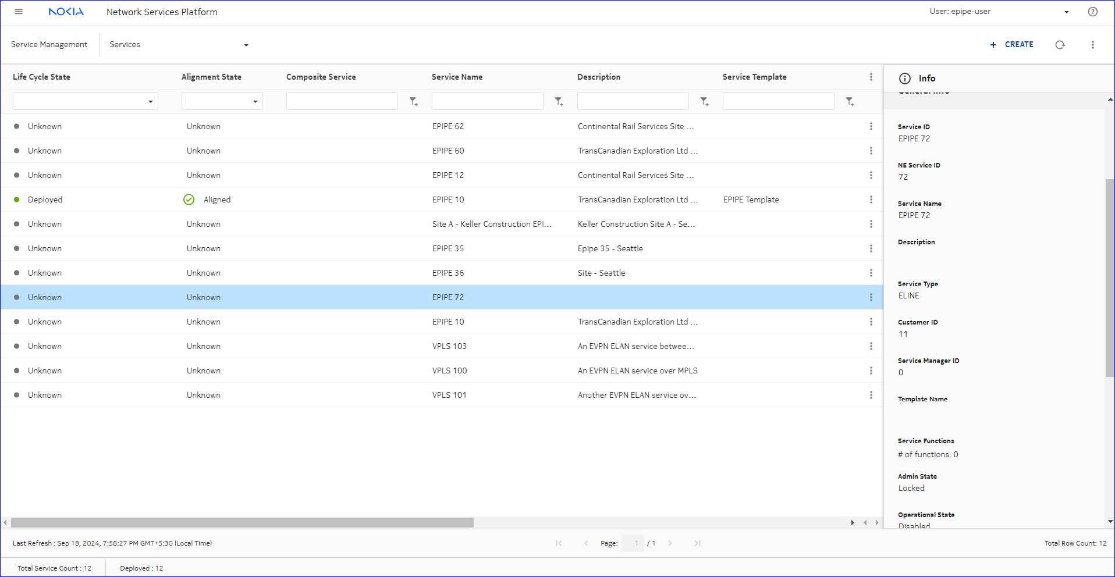This screenshot has width=1115, height=577.
Task: Click the Service Template filter icon
Action: pyautogui.click(x=850, y=102)
